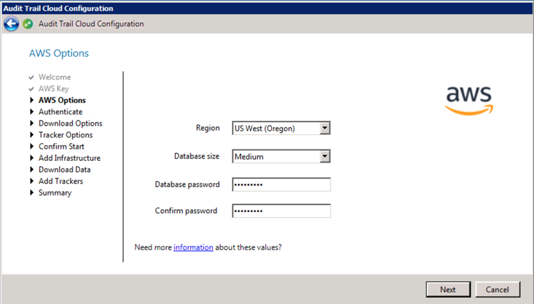Click the checkmark beside AWS Key

point(31,89)
